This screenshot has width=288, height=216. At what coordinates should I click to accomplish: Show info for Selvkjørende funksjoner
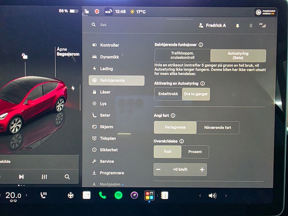click(201, 45)
